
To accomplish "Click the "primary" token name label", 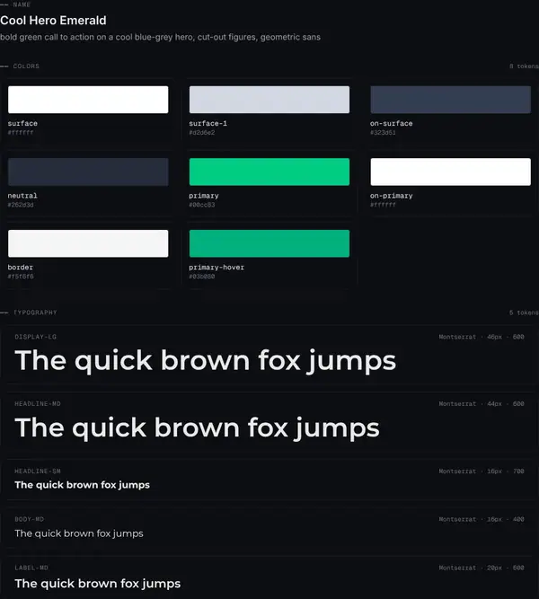I will point(204,196).
